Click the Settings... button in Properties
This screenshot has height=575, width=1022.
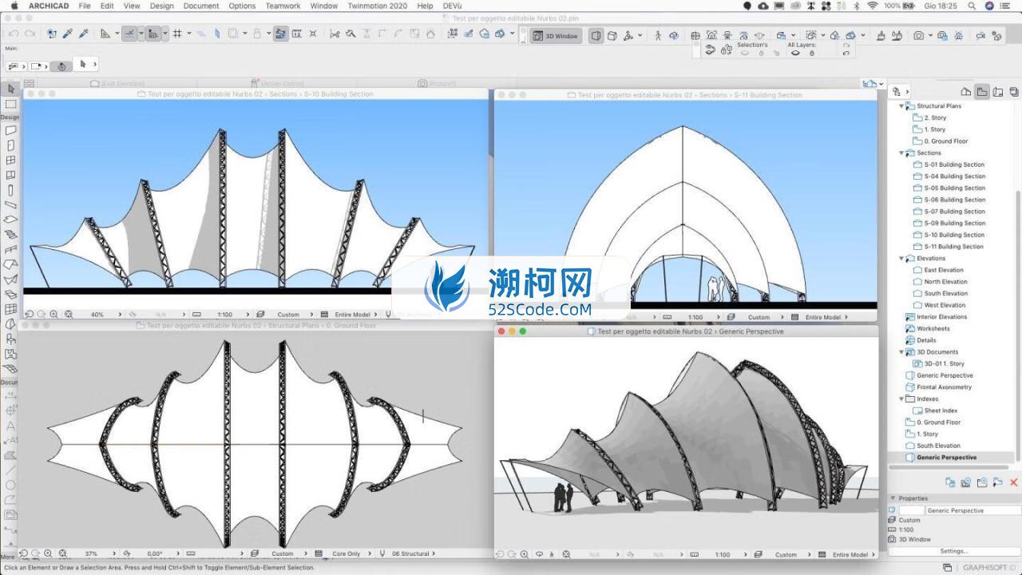point(953,551)
